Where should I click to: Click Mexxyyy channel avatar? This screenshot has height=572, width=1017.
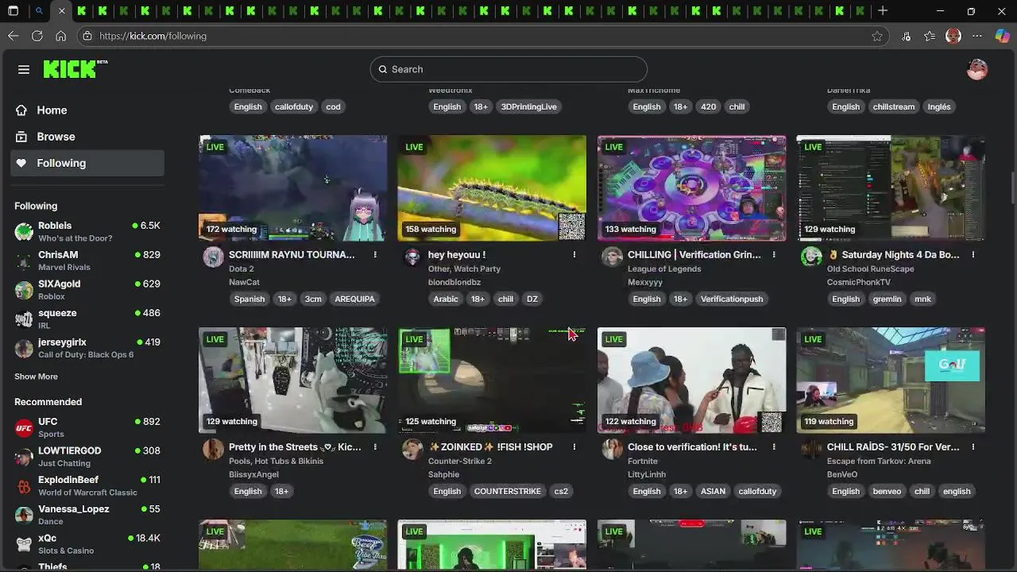tap(612, 257)
